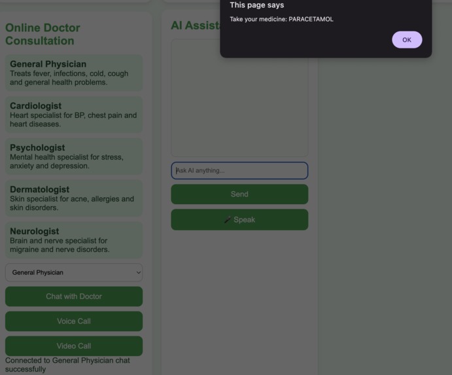Start a Voice Call
Screen dimensions: 452x375
(x=74, y=321)
